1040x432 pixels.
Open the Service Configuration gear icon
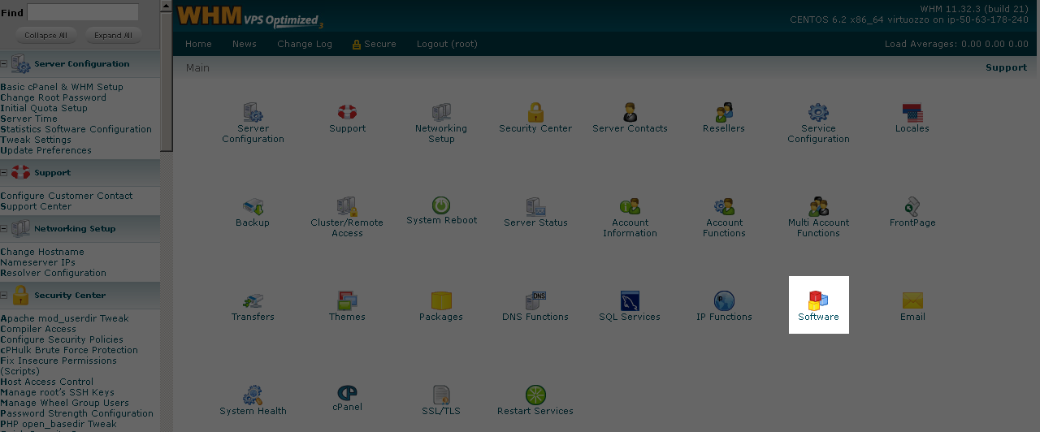818,112
